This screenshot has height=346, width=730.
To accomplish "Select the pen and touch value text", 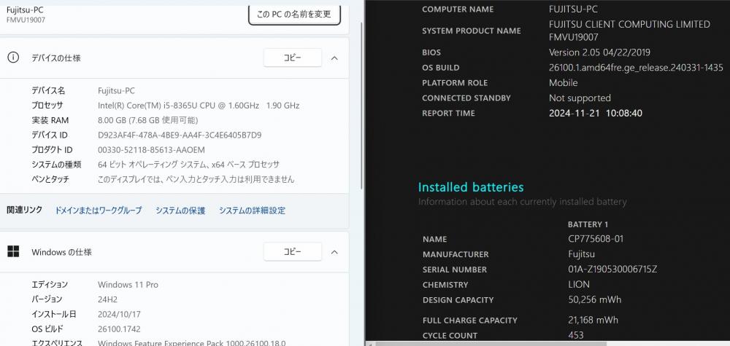I will click(196, 179).
